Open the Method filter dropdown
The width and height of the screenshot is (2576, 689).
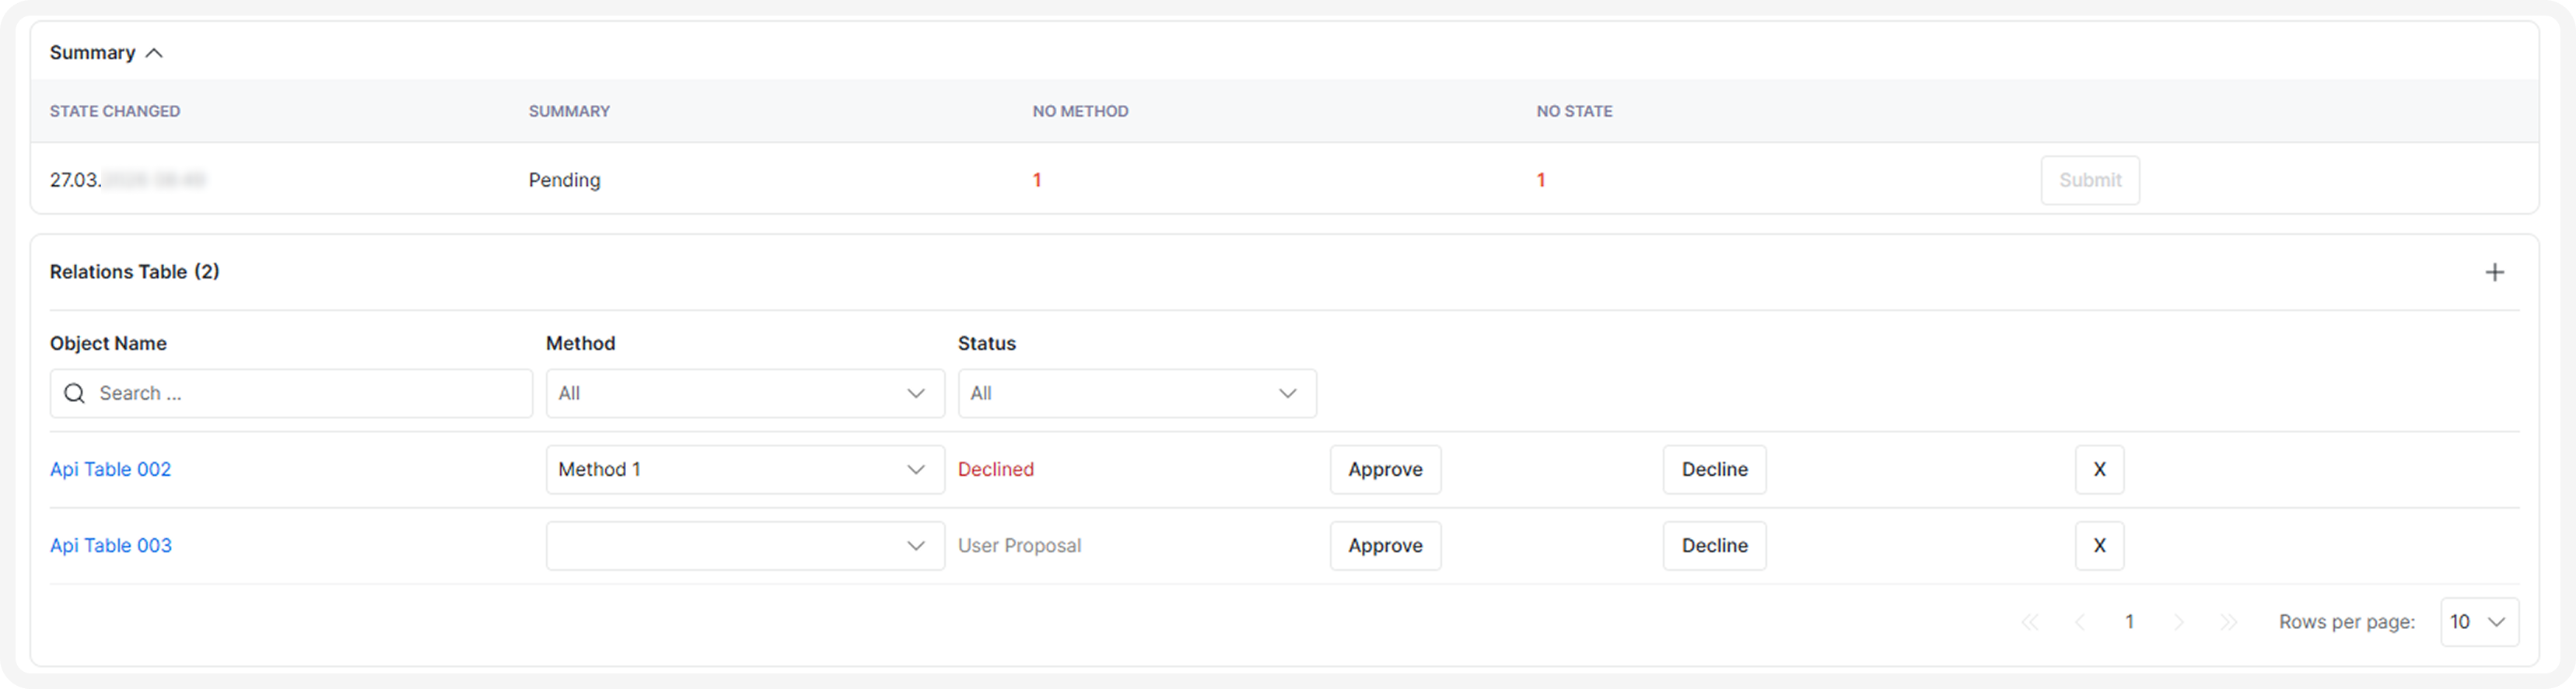pos(745,393)
